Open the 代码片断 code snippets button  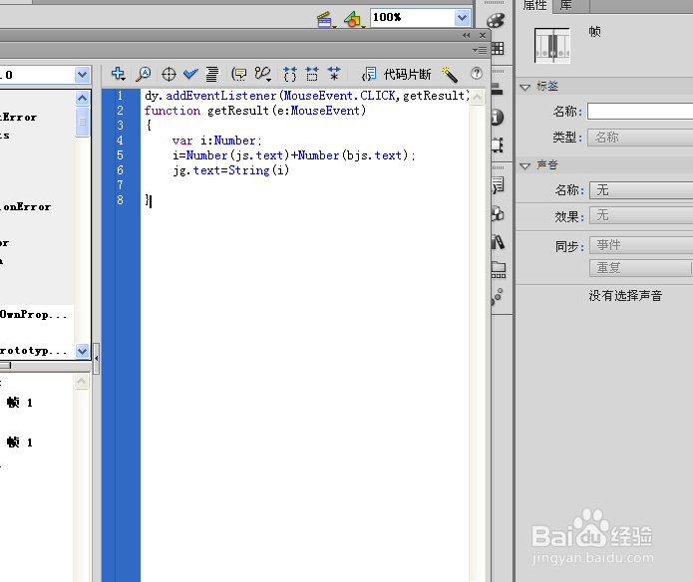point(396,74)
